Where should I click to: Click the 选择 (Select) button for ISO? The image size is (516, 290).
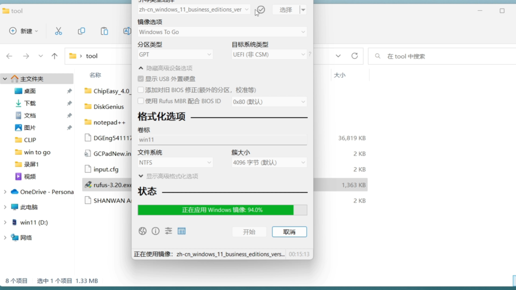(x=285, y=10)
